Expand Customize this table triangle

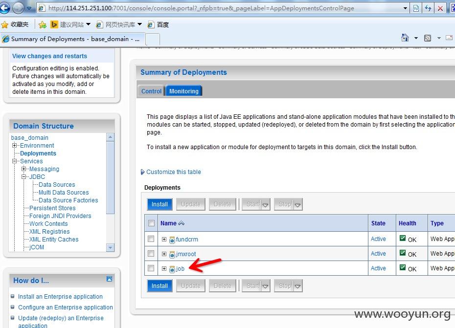(x=142, y=172)
